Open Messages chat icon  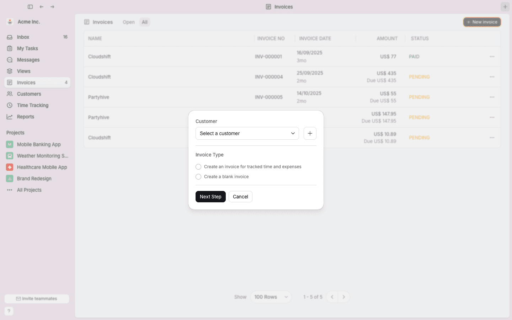[10, 60]
